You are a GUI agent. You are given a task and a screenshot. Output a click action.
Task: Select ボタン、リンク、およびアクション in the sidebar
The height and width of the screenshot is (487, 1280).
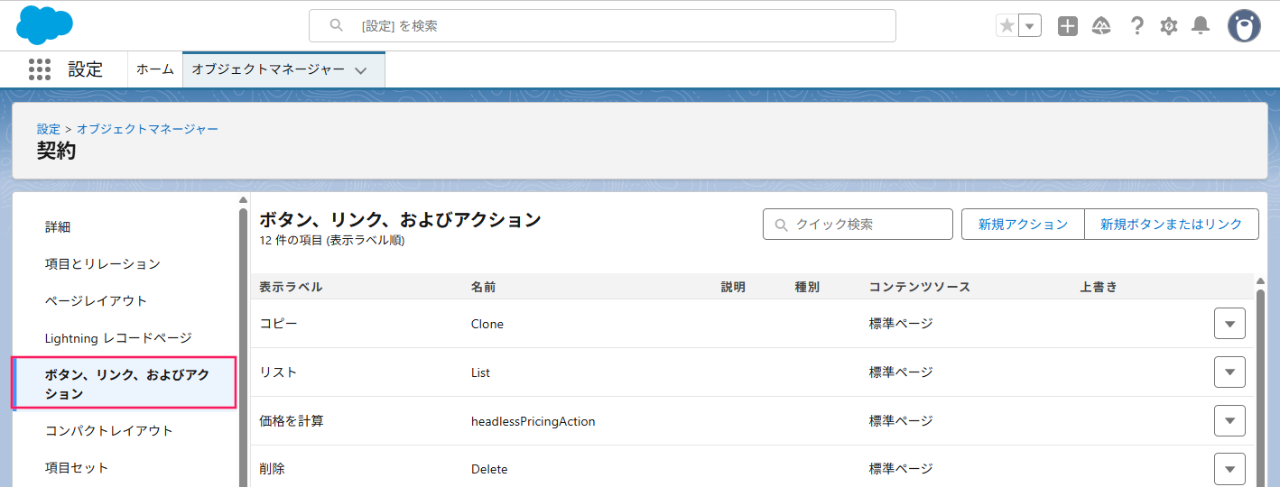[125, 383]
